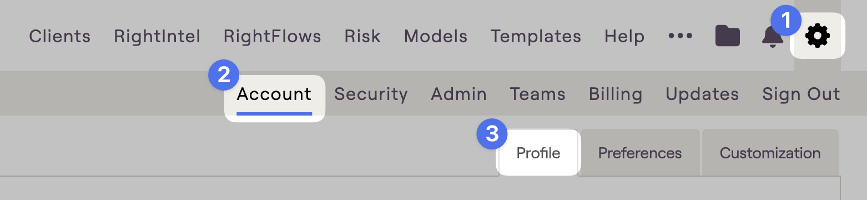Viewport: 867px width, 200px height.
Task: Select the Profile sub-tab
Action: 538,153
